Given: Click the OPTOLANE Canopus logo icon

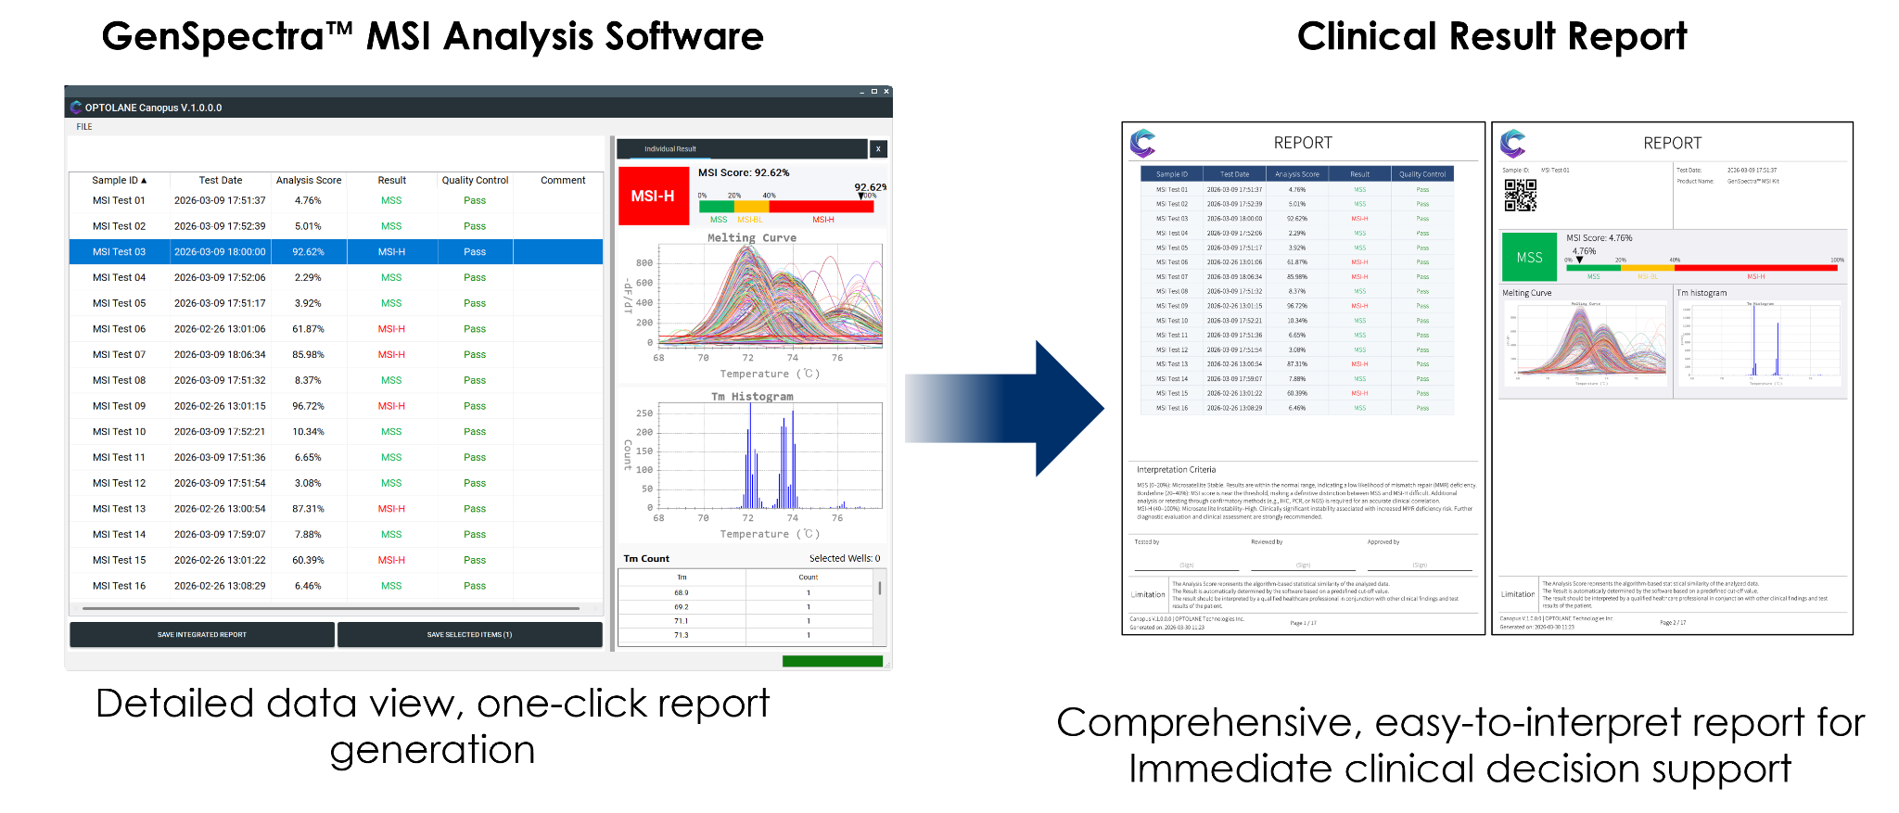Looking at the screenshot, I should (76, 108).
